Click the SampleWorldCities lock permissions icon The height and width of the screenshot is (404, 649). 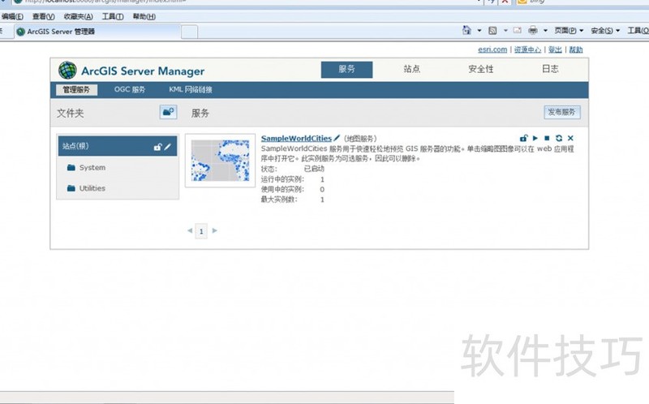click(524, 139)
